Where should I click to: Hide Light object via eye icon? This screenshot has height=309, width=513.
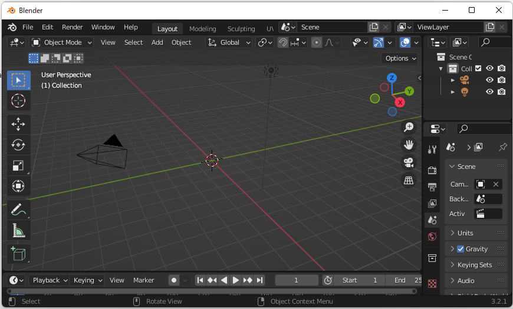coord(489,92)
